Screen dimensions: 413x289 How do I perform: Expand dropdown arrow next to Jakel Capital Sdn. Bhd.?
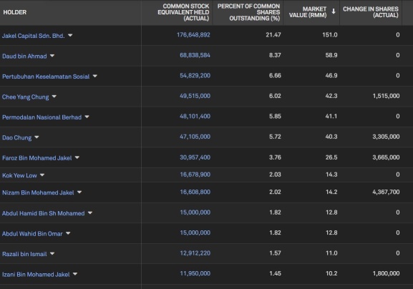click(70, 35)
